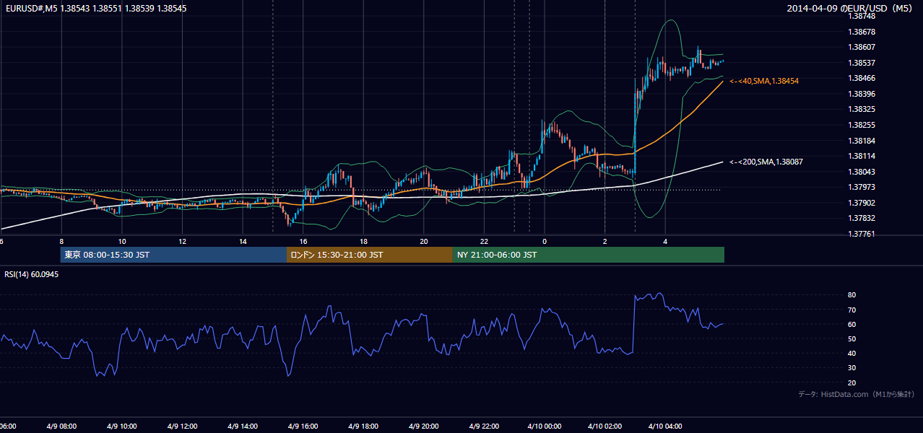Click the 1.38184 price axis label
This screenshot has height=433, width=923.
point(862,141)
